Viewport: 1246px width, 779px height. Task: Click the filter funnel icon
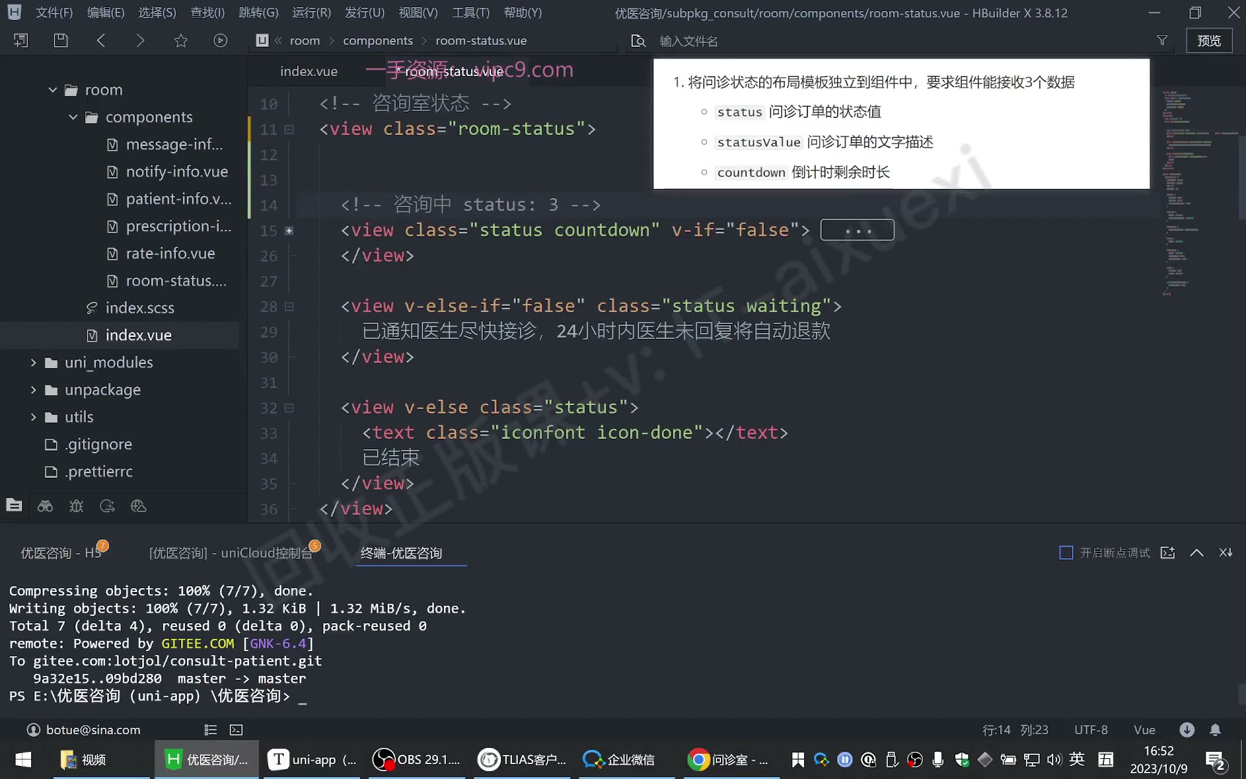1162,40
